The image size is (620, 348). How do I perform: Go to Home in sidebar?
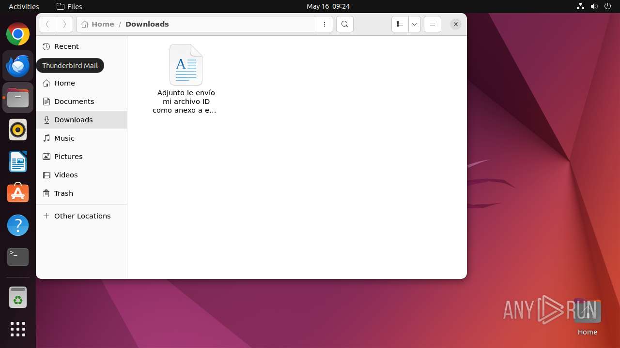(81, 83)
